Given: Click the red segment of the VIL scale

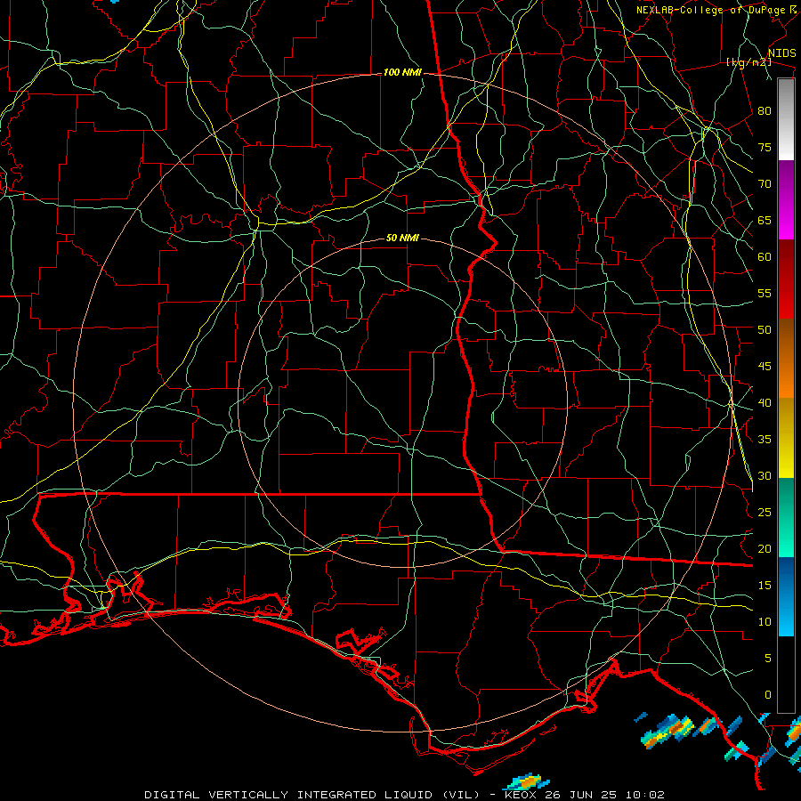Looking at the screenshot, I should point(786,279).
